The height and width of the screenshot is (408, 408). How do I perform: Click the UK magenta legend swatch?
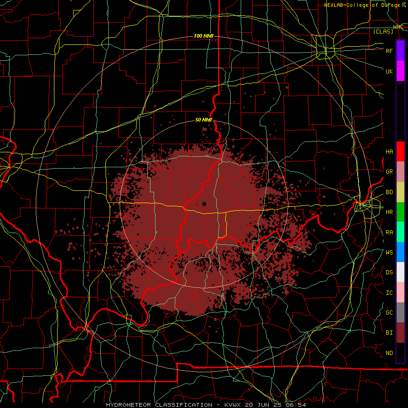(400, 71)
